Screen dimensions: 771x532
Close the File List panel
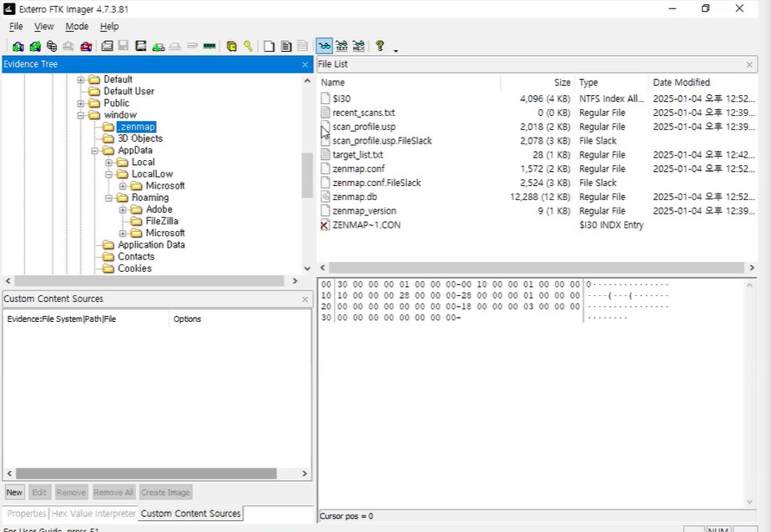tap(749, 64)
